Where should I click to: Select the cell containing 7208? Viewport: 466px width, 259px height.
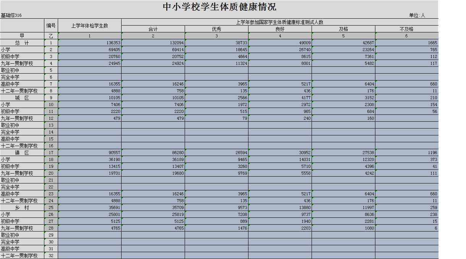(216, 214)
